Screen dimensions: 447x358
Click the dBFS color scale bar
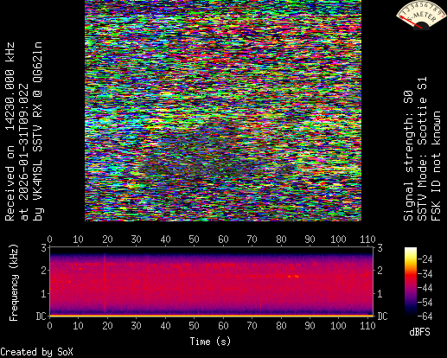411,282
